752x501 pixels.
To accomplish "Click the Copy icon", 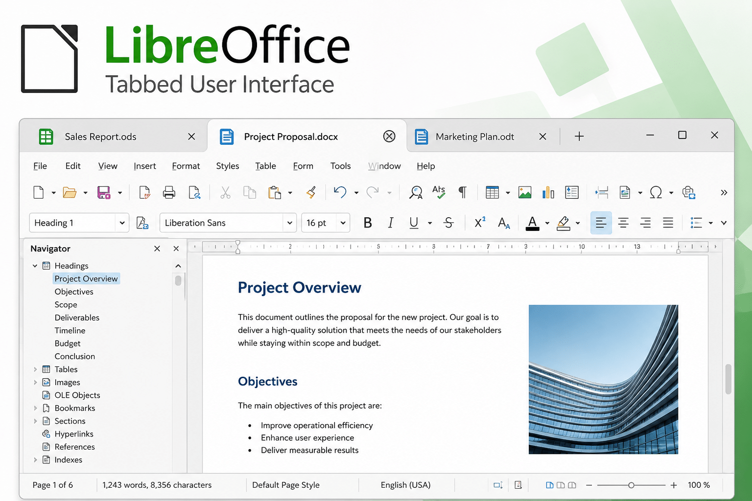I will click(250, 192).
